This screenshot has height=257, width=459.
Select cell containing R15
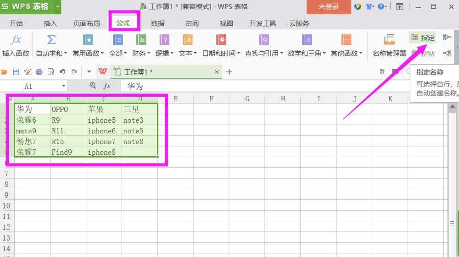pyautogui.click(x=68, y=142)
